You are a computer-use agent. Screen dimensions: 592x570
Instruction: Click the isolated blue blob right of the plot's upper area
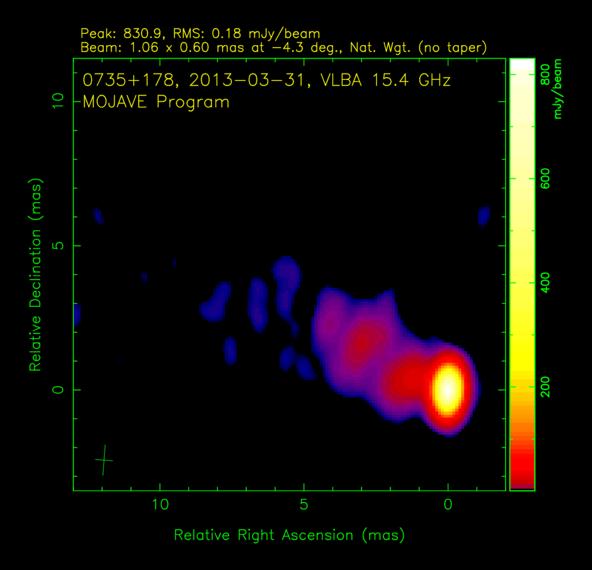[x=484, y=215]
